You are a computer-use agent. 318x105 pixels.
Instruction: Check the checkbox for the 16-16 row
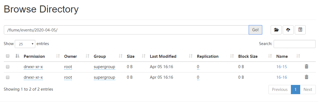8,77
